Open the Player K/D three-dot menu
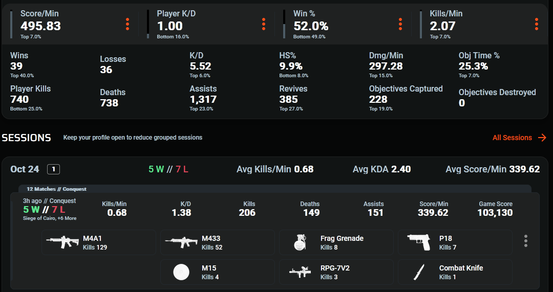Viewport: 553px width, 292px height. pyautogui.click(x=264, y=24)
